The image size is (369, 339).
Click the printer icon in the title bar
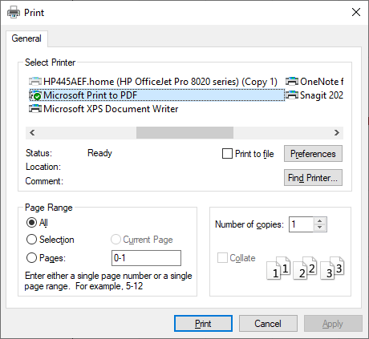(14, 12)
